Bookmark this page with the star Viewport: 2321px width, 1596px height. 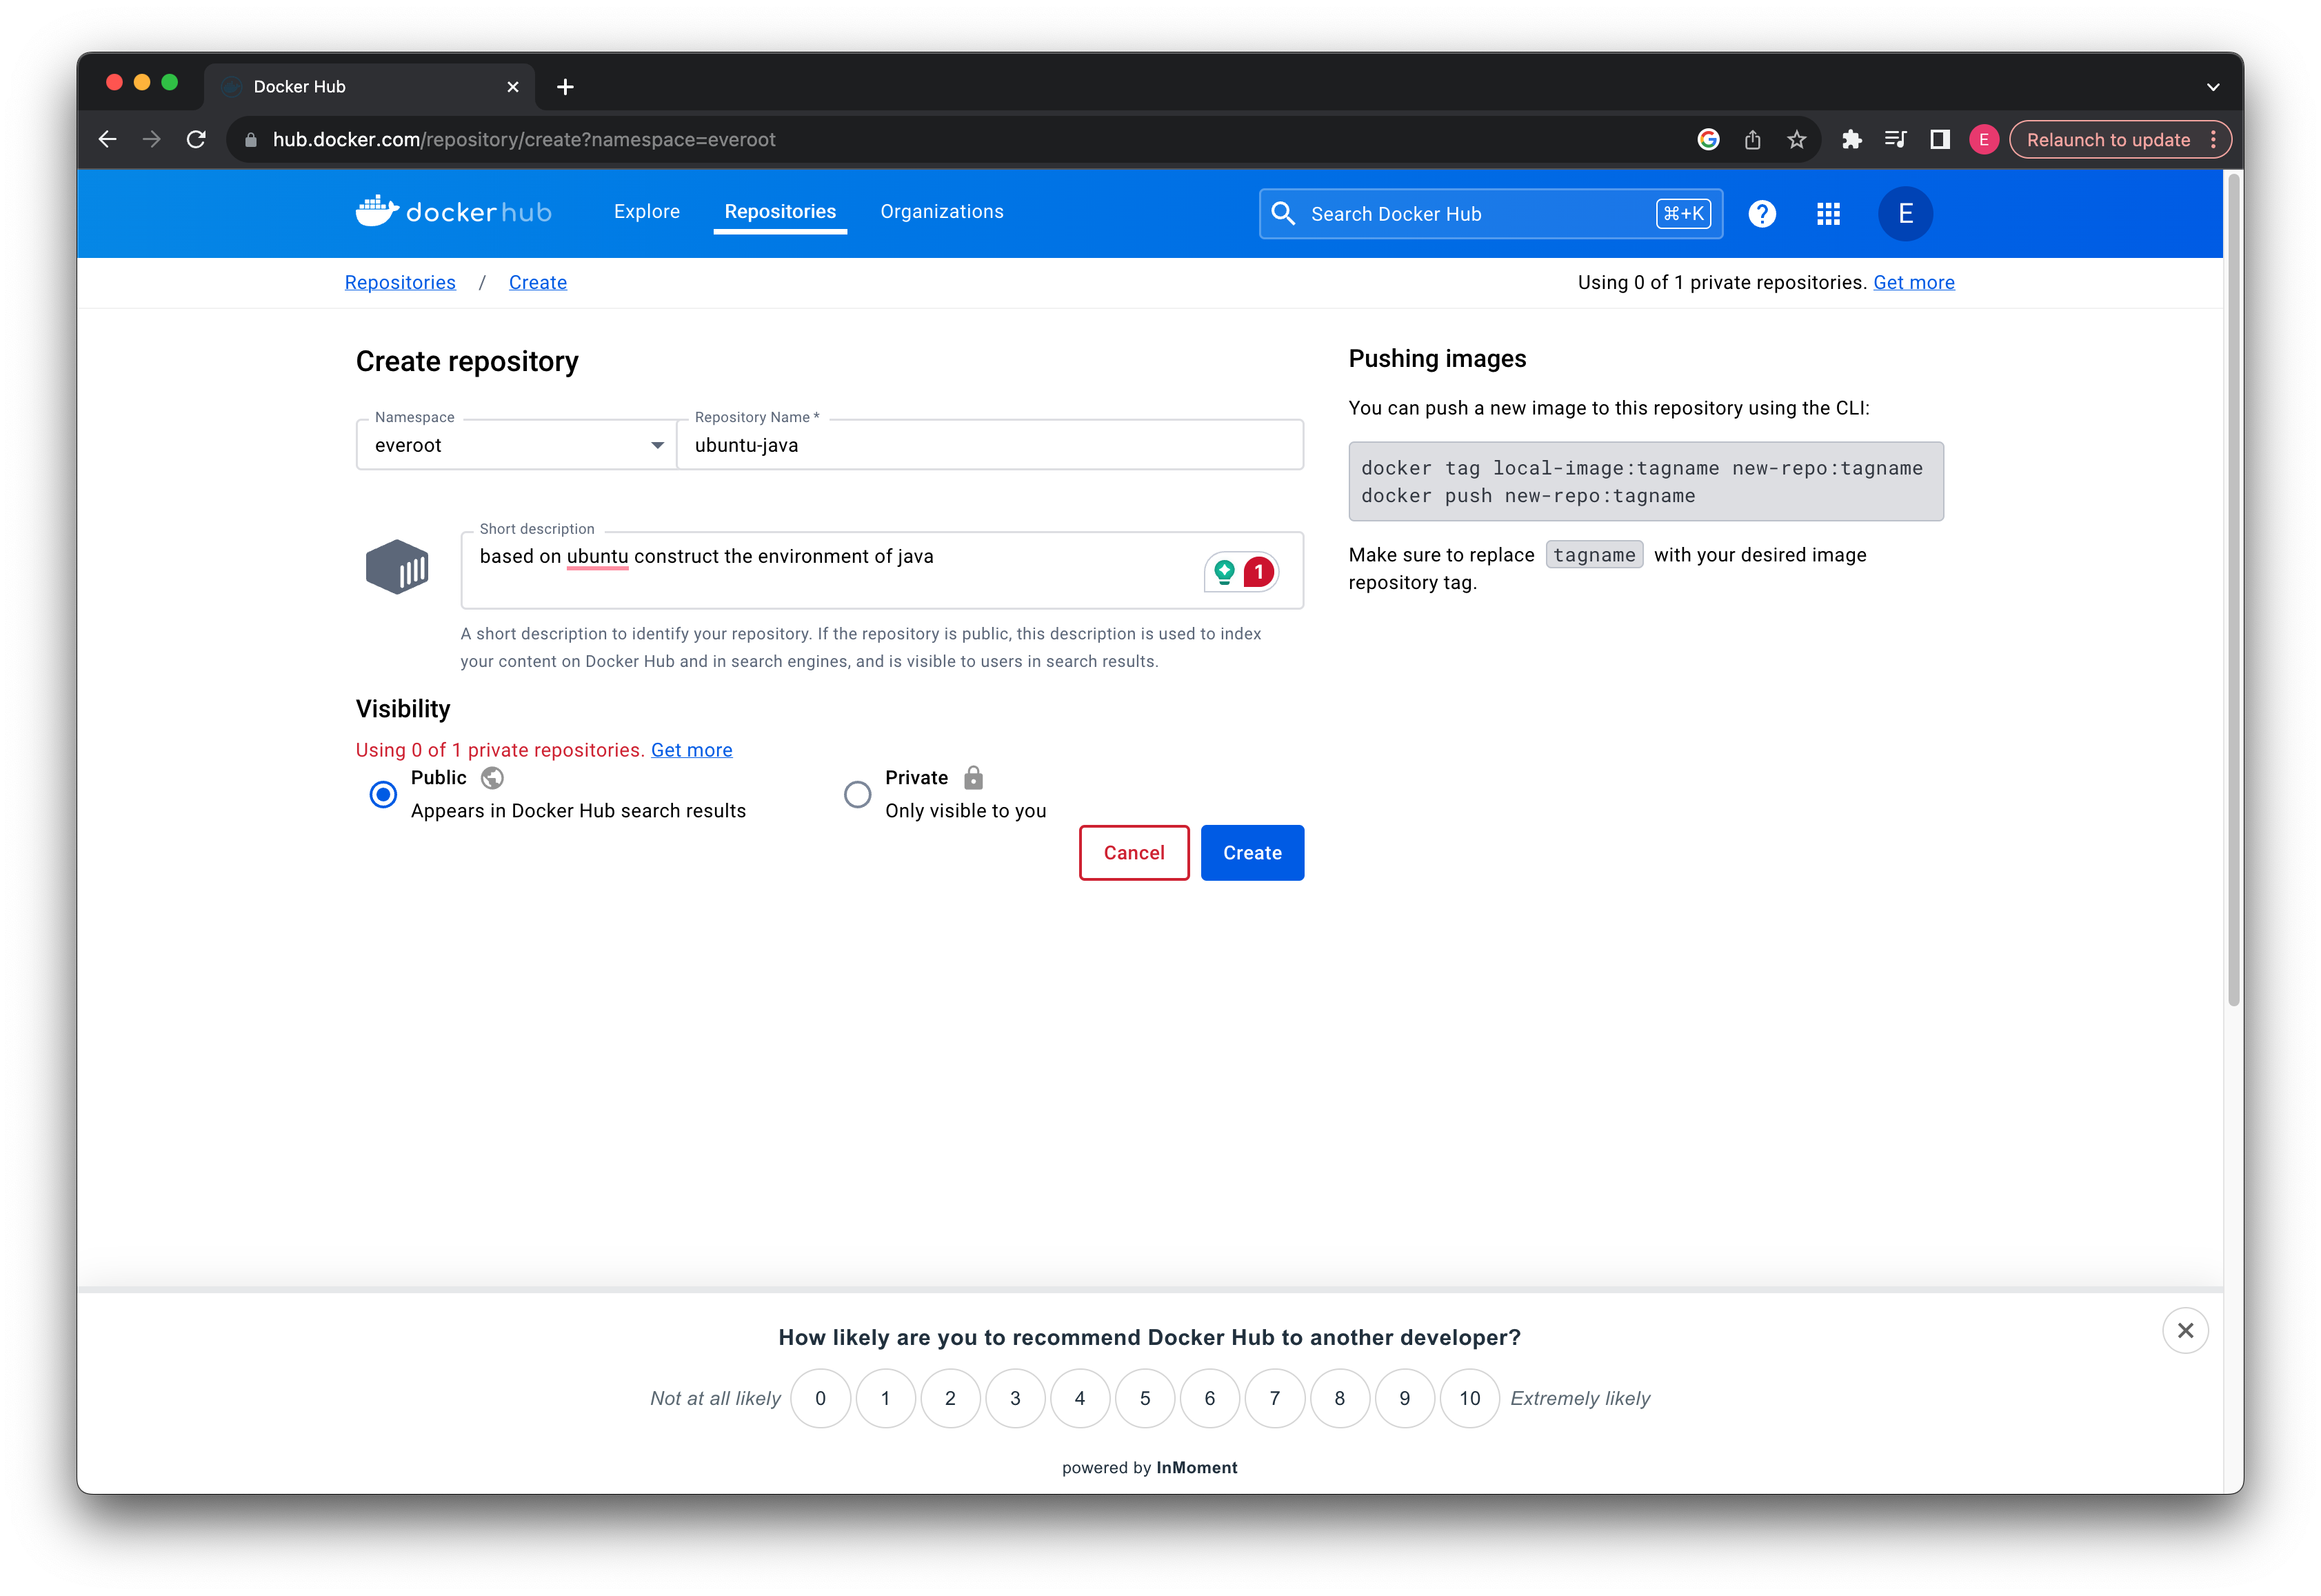click(x=1796, y=139)
